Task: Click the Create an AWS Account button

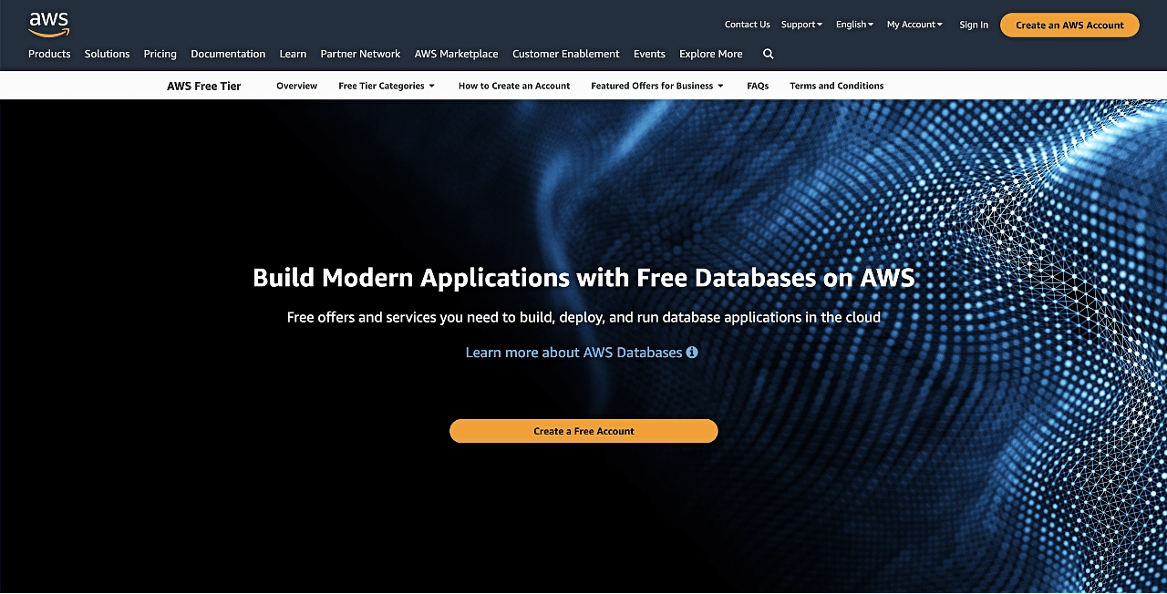Action: pos(1069,25)
